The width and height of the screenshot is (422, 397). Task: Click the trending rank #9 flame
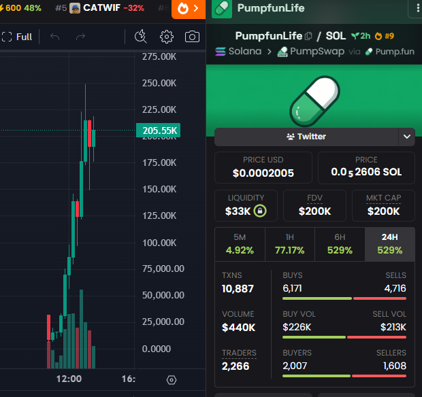click(378, 36)
